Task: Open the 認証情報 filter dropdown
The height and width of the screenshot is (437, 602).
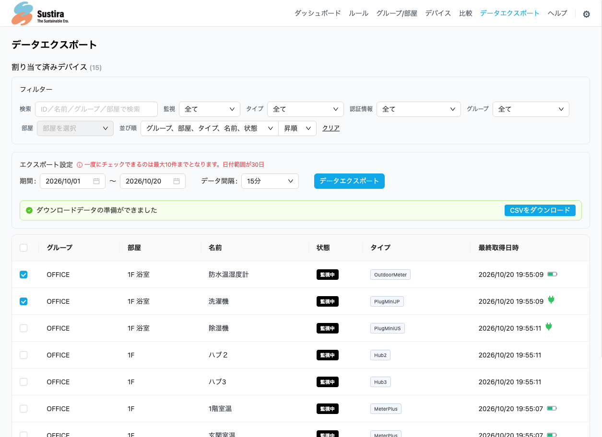Action: 419,109
